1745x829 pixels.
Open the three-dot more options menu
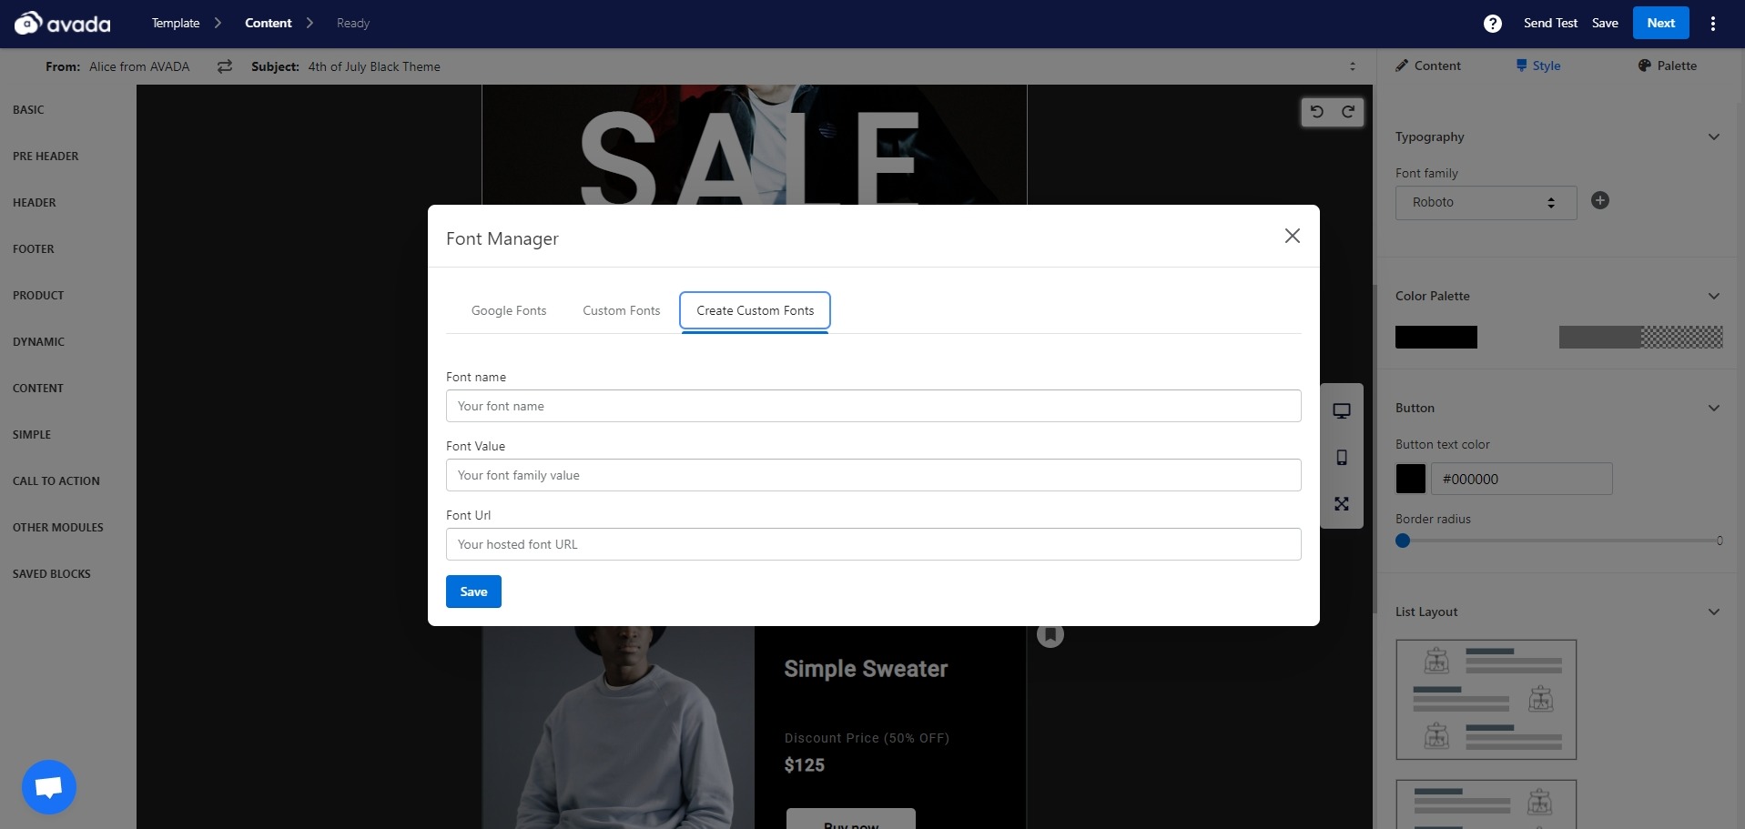click(x=1712, y=24)
